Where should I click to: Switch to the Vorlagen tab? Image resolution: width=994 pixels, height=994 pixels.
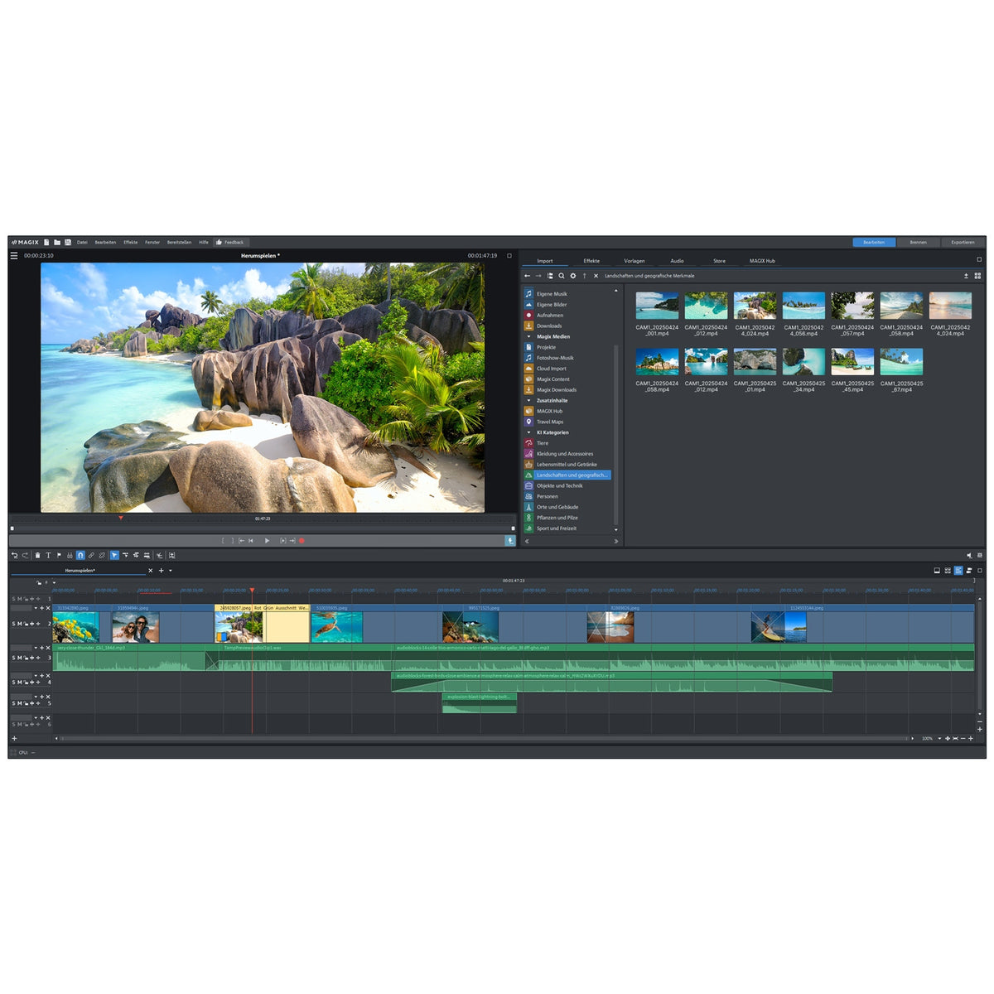tap(635, 261)
